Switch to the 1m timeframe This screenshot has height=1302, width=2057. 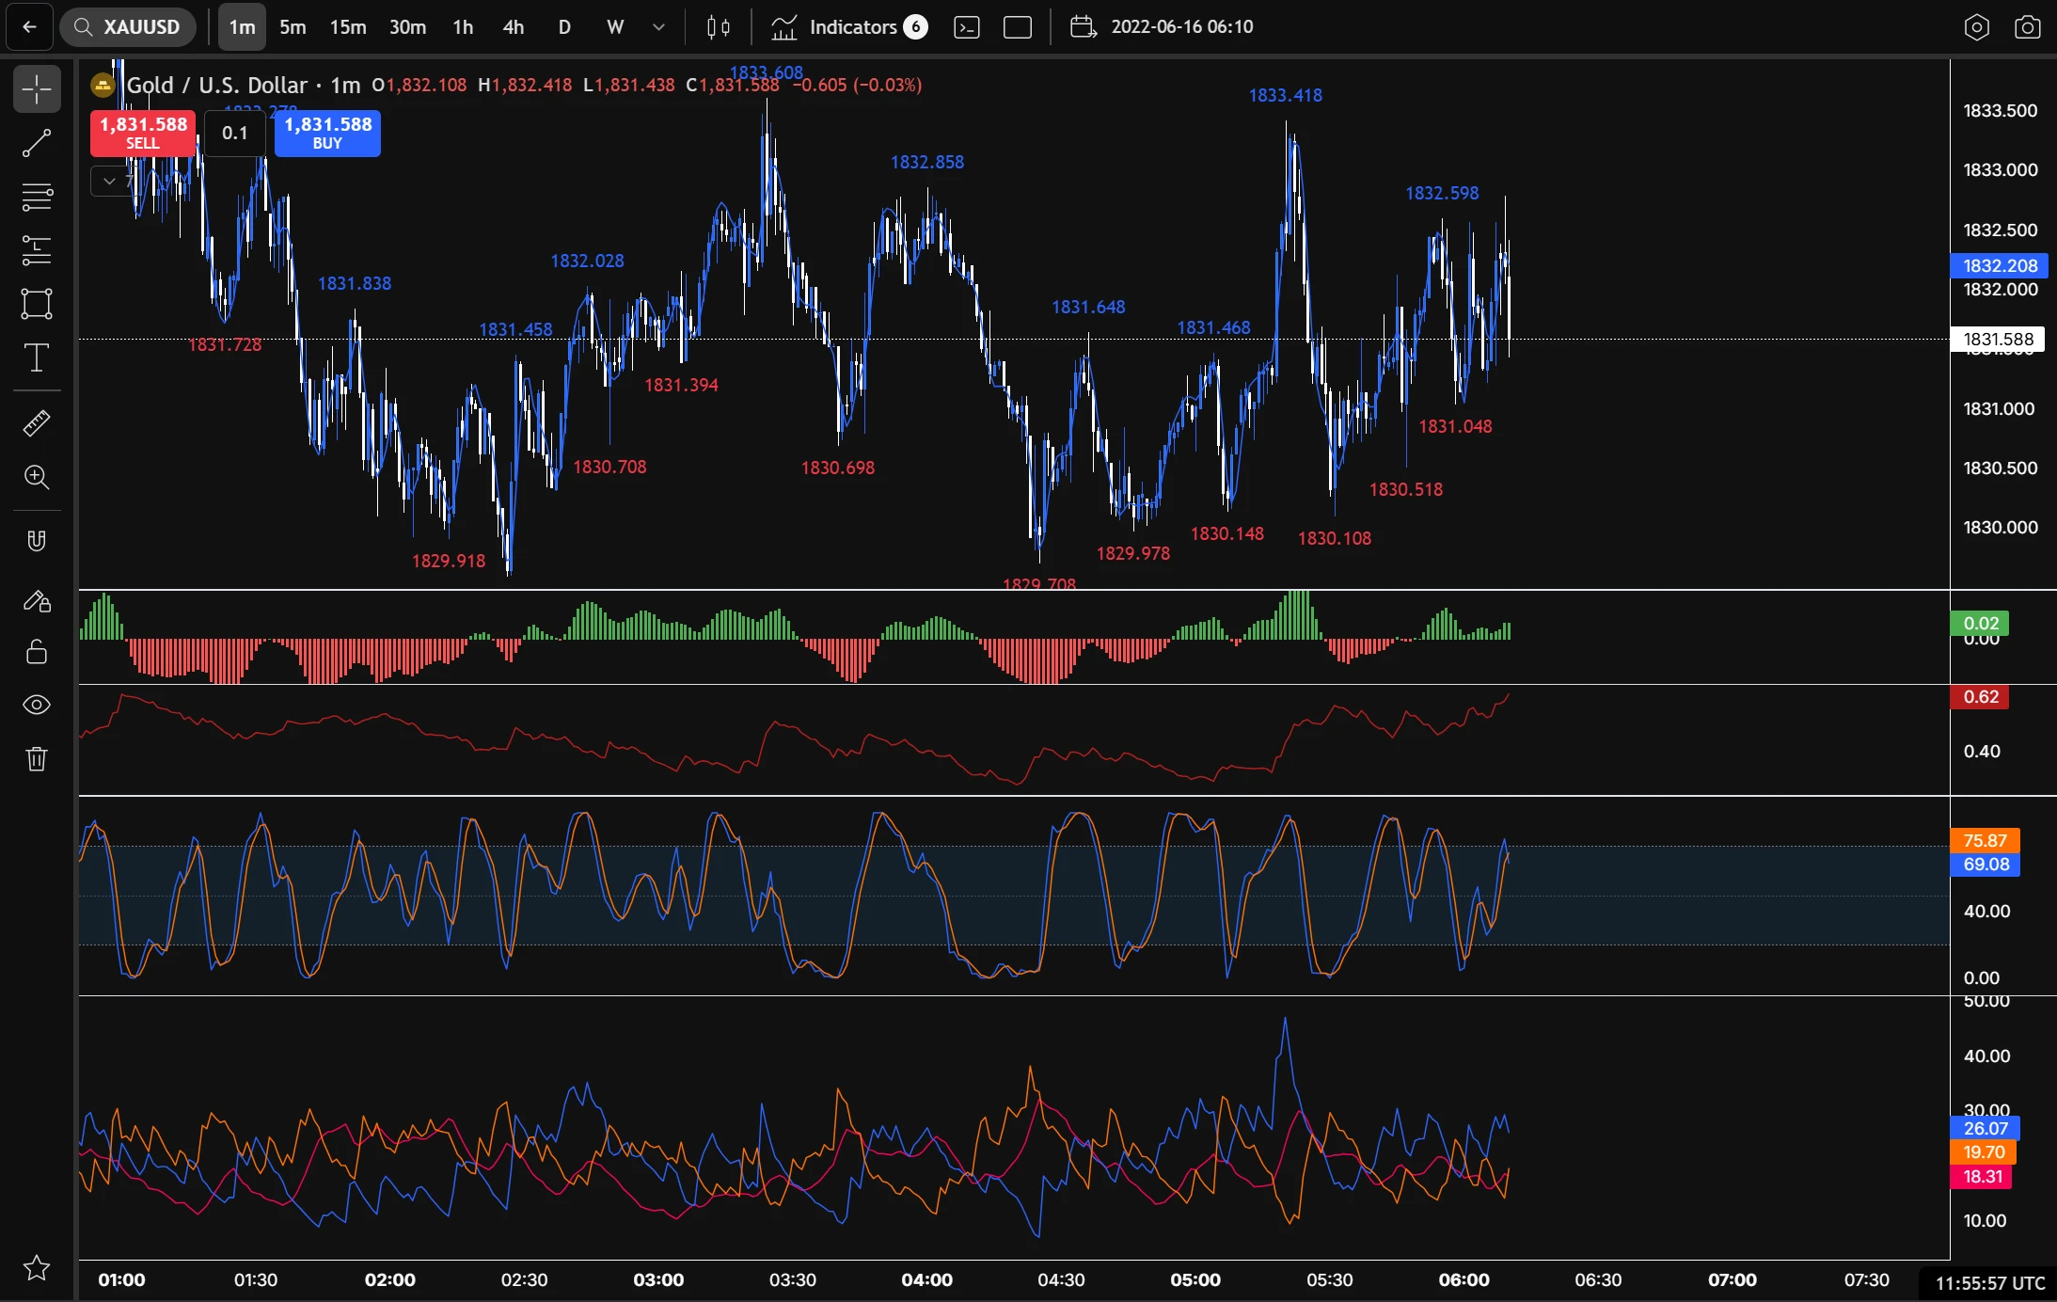point(243,27)
